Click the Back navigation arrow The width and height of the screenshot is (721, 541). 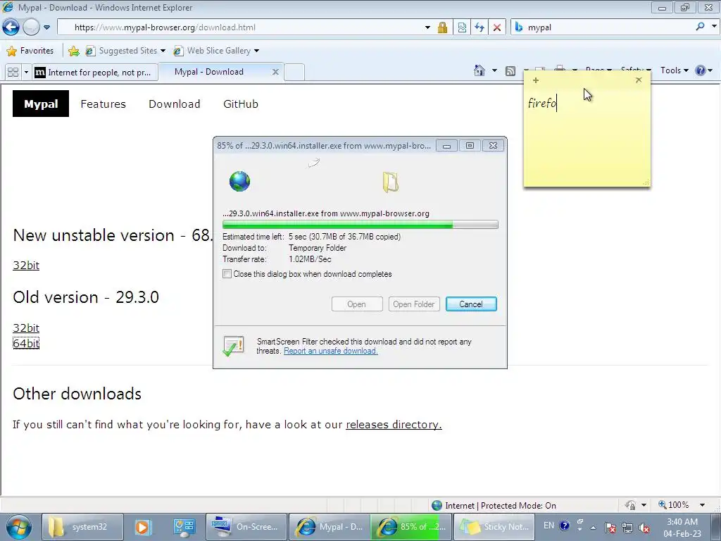(x=11, y=27)
